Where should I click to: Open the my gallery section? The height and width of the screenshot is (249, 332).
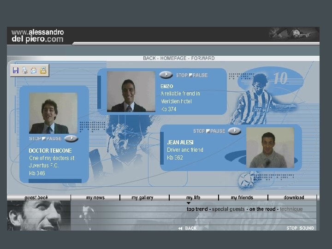coord(142,197)
